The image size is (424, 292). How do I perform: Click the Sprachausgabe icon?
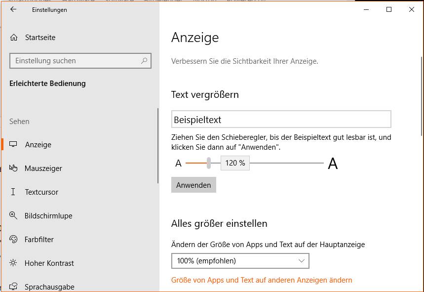coord(13,286)
